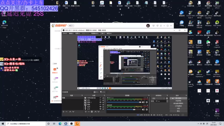
Task: Open OBS 场景集合(S) menu
Action: 95,33
